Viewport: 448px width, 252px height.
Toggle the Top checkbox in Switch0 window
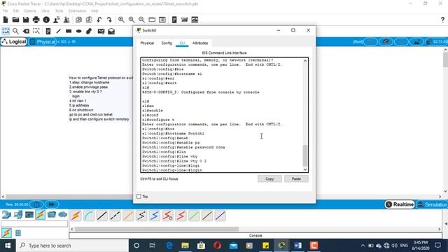139,196
